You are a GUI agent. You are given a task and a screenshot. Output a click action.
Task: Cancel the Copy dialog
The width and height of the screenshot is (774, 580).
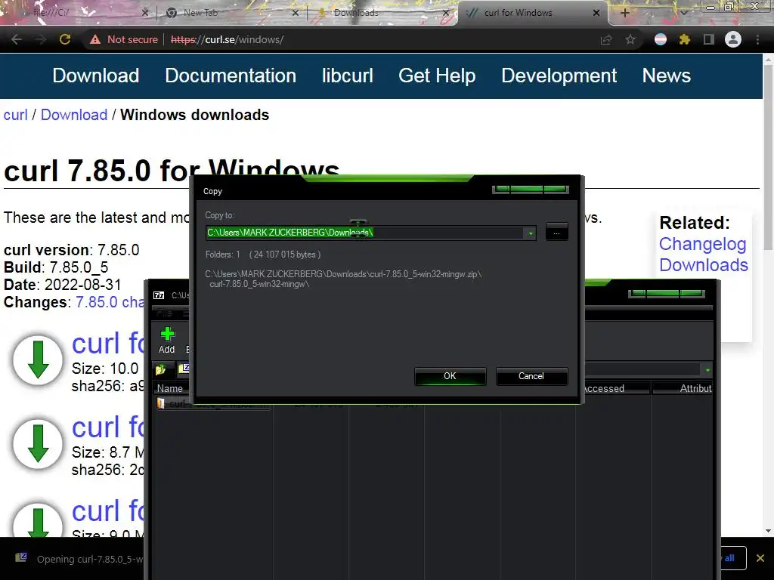point(531,376)
